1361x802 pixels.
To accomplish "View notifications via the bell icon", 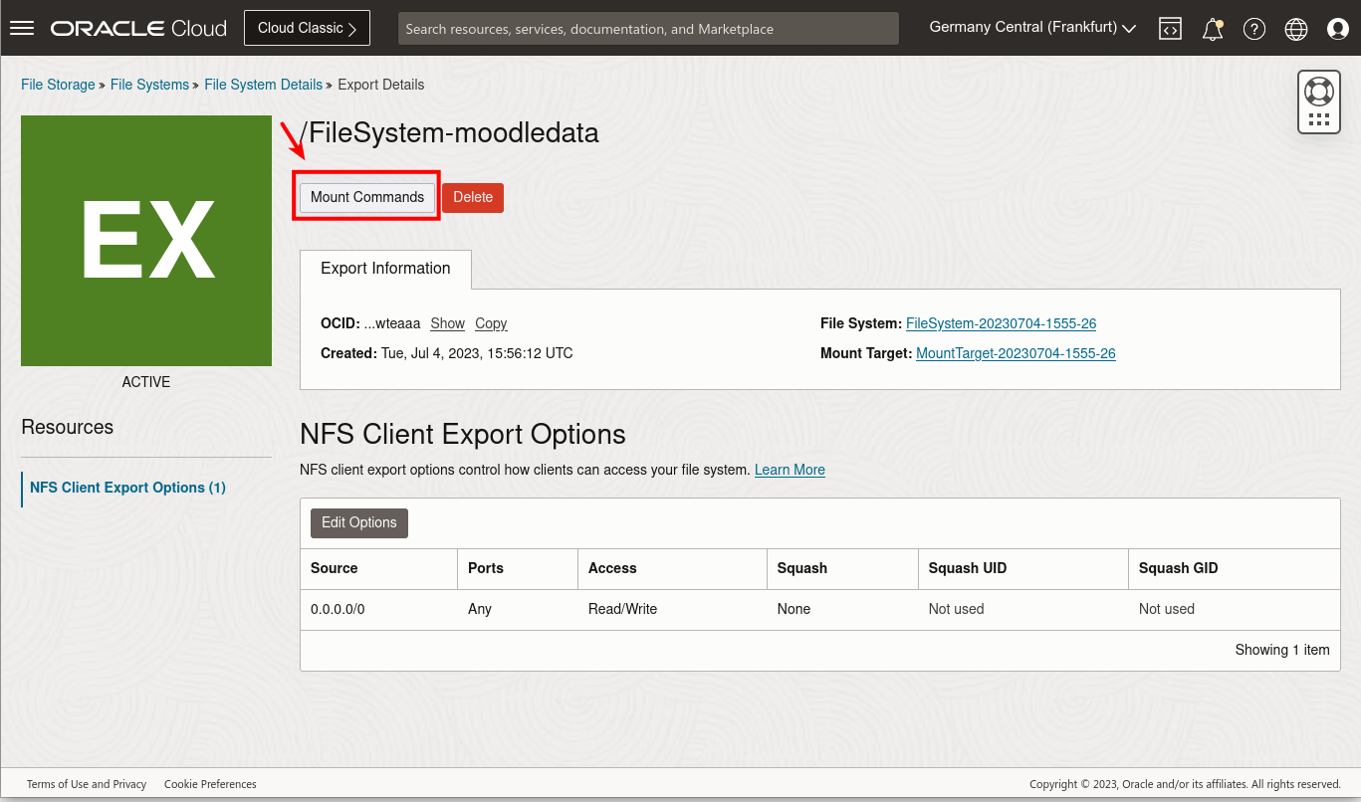I will point(1212,29).
